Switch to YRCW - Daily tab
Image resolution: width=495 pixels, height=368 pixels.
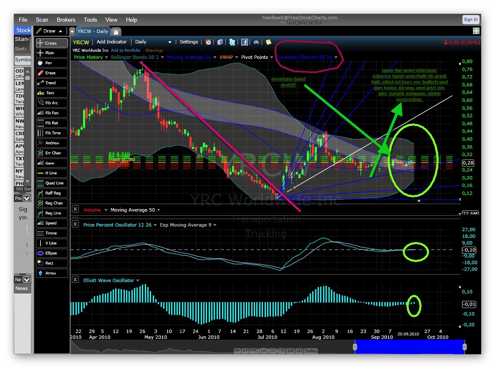(x=93, y=31)
